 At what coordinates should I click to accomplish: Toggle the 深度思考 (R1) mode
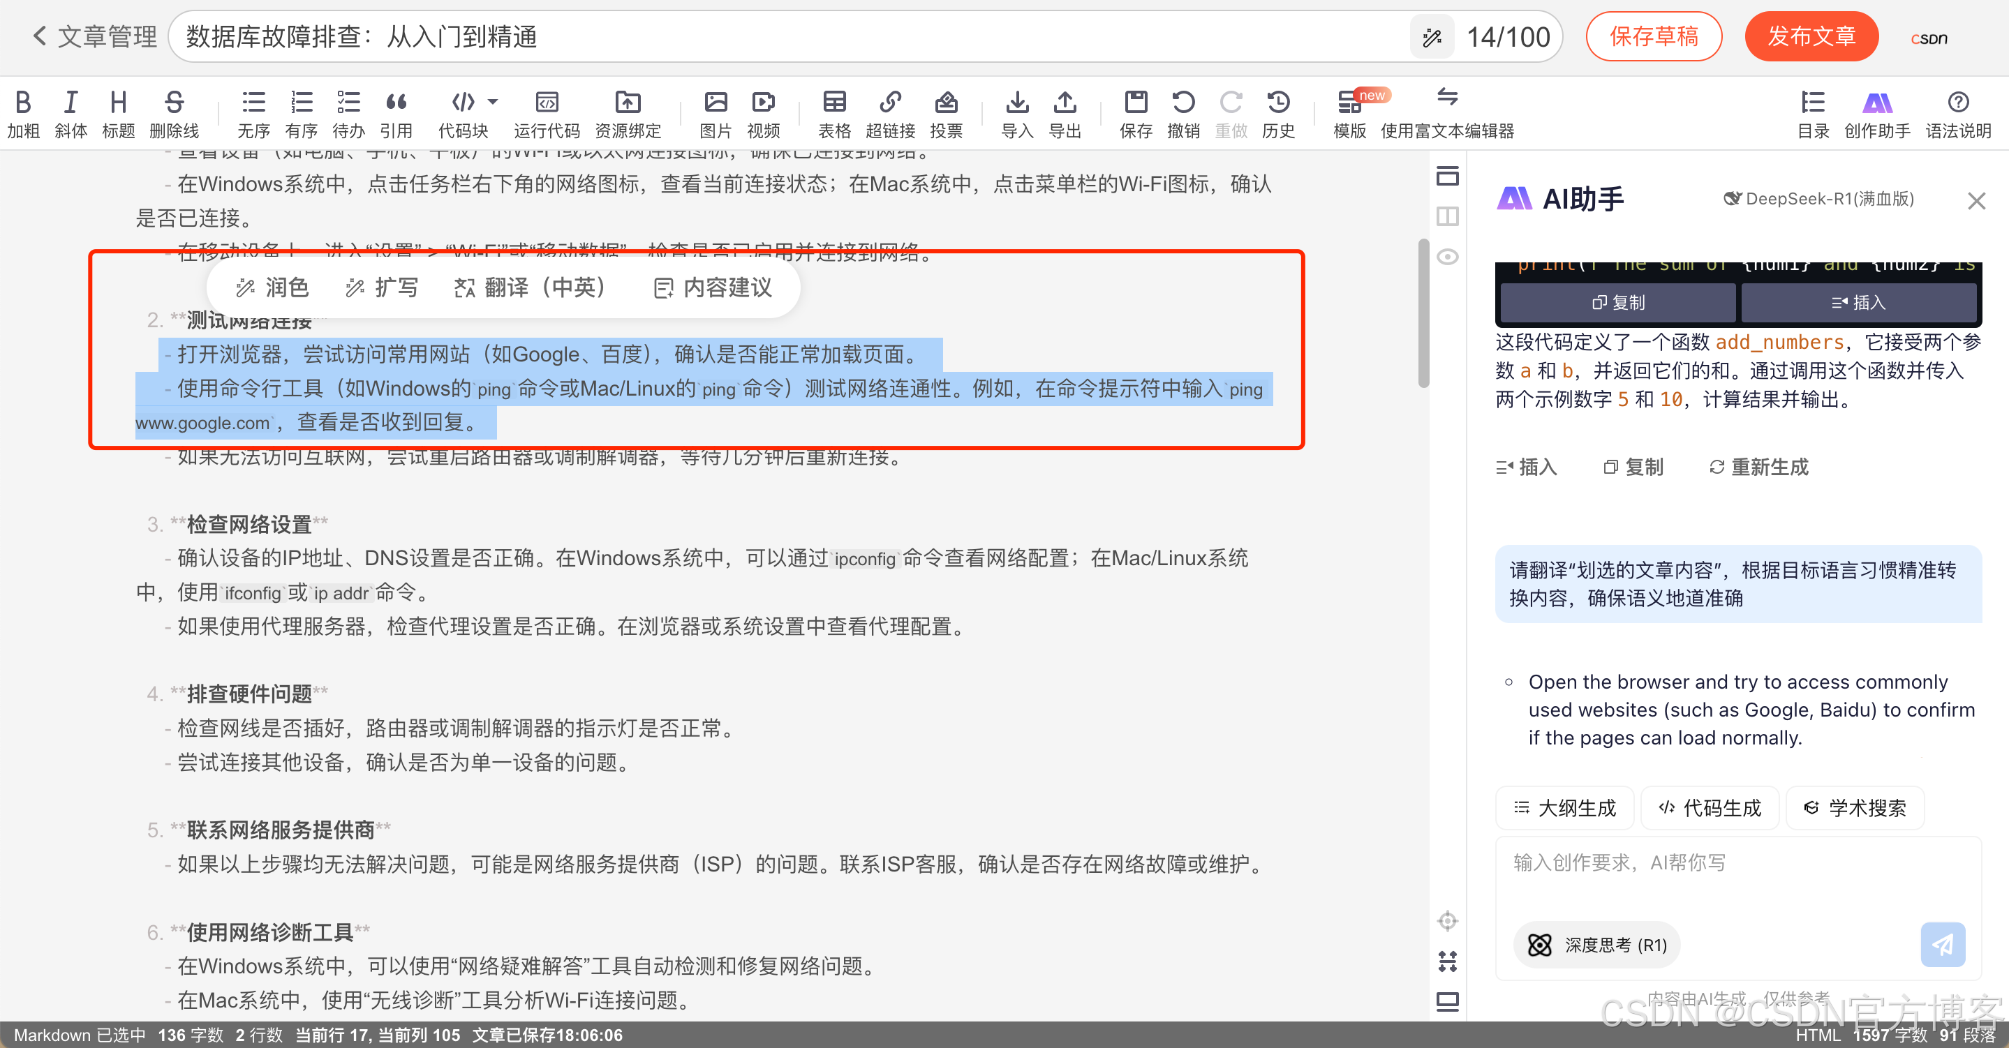[x=1597, y=944]
